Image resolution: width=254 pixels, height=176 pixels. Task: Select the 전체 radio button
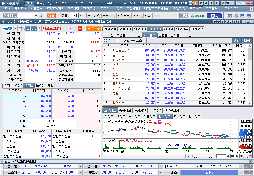tap(106, 40)
